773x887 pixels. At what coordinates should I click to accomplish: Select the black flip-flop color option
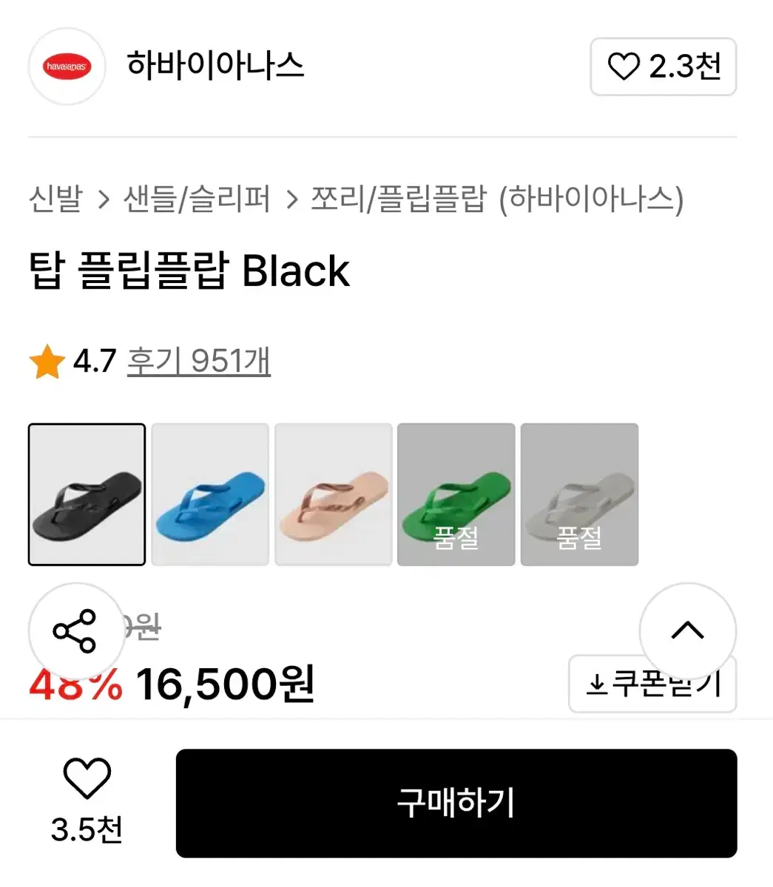(x=87, y=495)
